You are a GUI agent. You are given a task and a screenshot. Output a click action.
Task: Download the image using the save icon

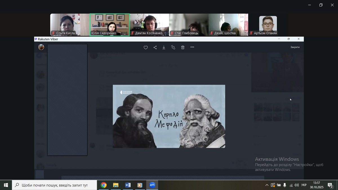tap(164, 48)
